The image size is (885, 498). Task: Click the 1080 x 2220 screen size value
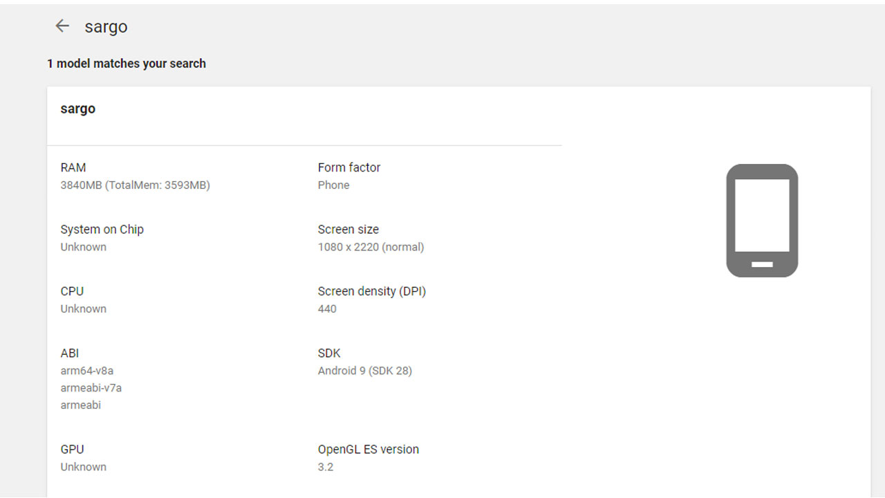click(371, 247)
